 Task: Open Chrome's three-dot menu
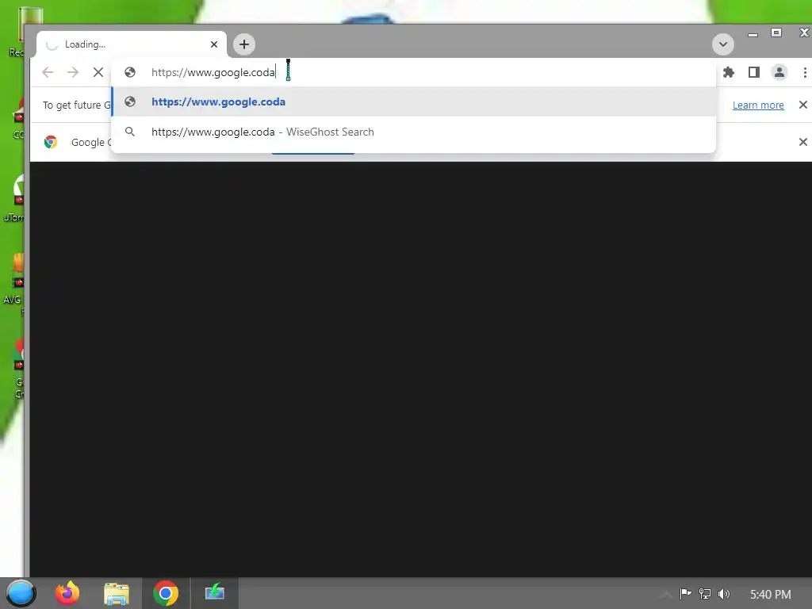click(805, 72)
